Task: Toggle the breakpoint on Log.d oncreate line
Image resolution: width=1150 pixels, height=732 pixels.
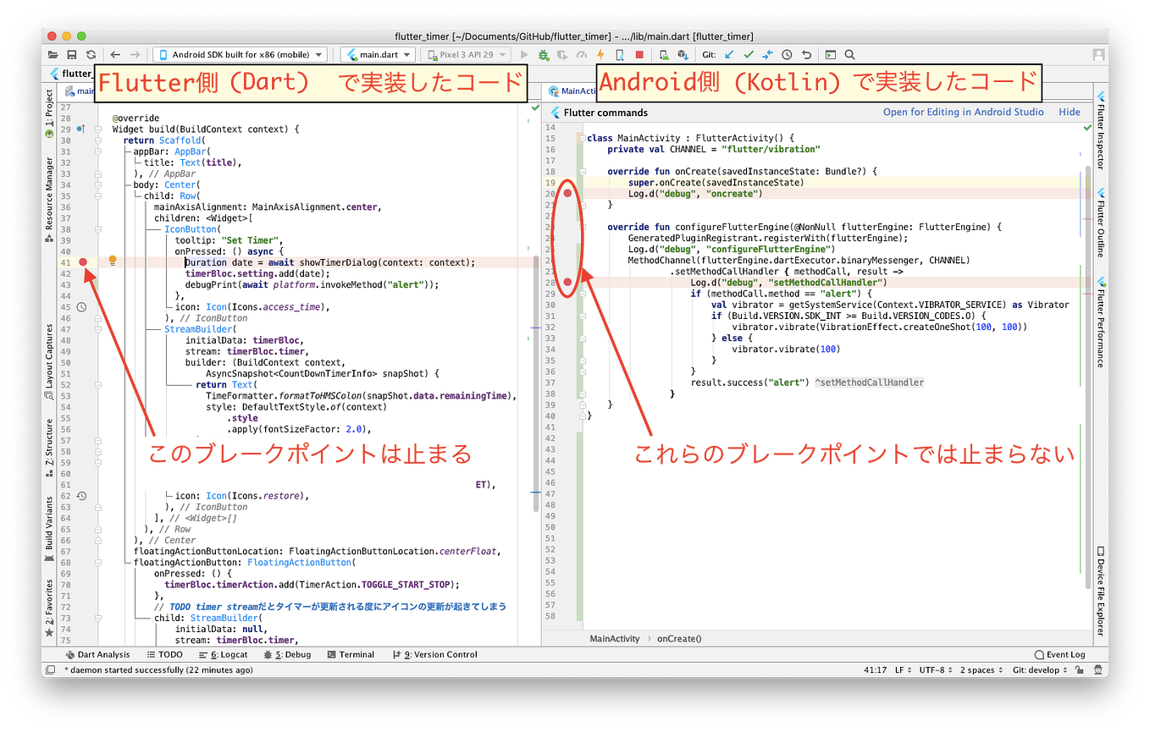Action: (567, 193)
